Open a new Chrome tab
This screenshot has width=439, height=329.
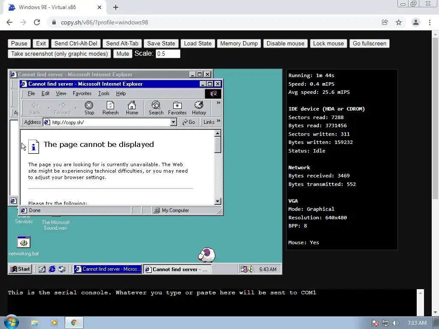pyautogui.click(x=116, y=7)
